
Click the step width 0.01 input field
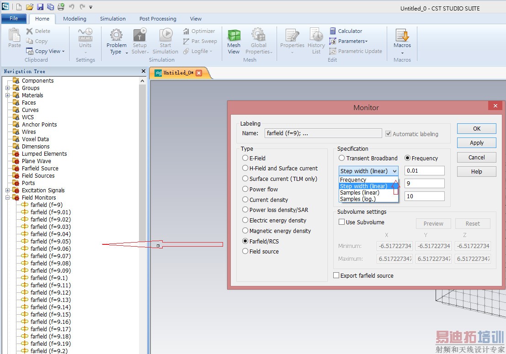point(424,171)
